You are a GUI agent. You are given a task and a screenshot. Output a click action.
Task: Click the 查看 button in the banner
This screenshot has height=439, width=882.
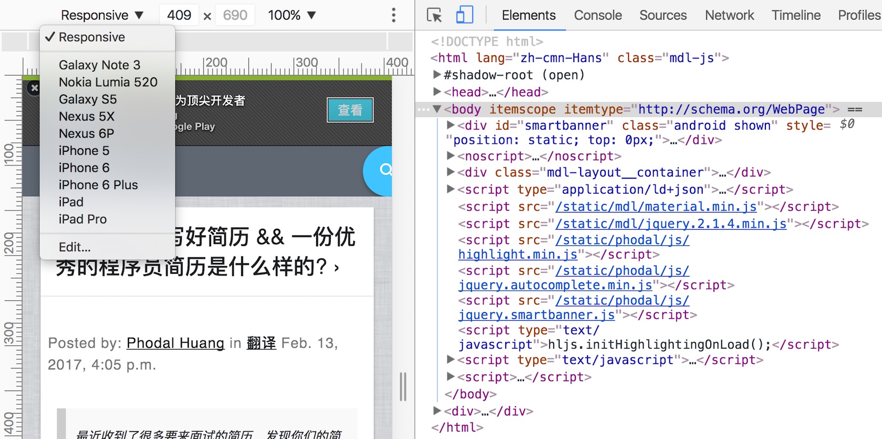[x=350, y=110]
